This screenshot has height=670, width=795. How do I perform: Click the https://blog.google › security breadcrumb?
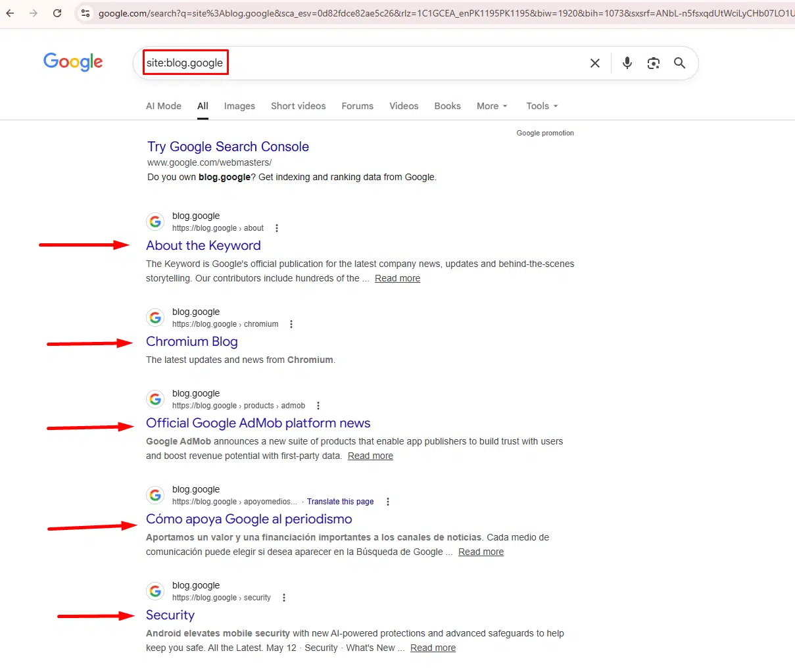221,598
